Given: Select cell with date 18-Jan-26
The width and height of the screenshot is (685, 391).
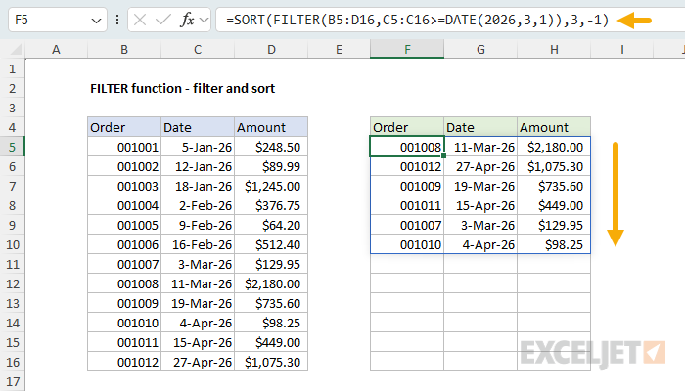Looking at the screenshot, I should coord(198,186).
